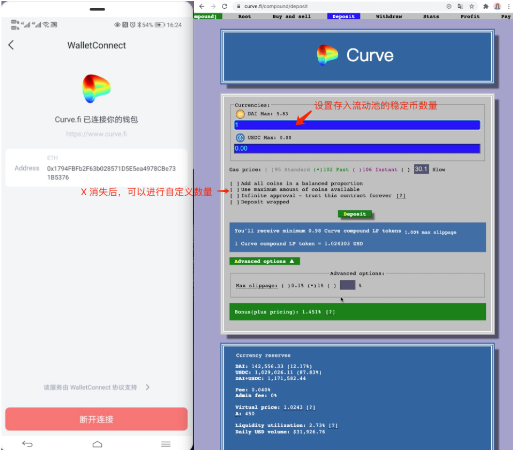Enable 'Use maximum amount of coins available'
Viewport: 513px width, 450px height.
[x=234, y=189]
